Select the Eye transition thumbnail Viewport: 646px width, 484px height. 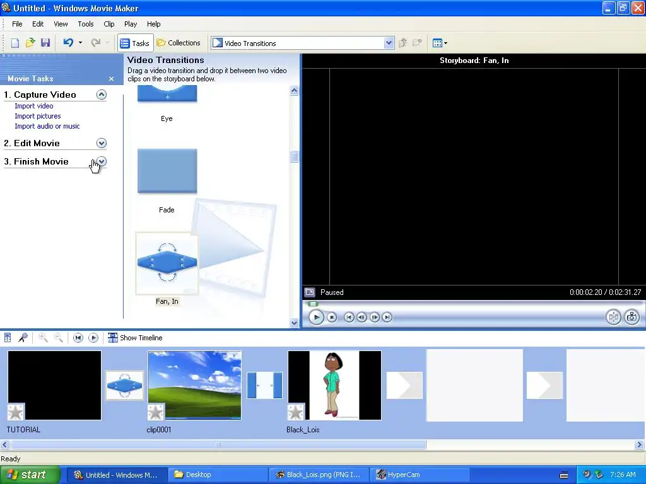[167, 94]
